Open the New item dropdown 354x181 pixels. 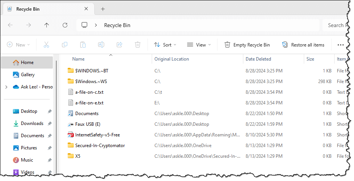[x=18, y=45]
